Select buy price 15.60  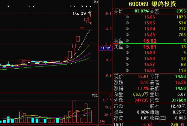click(150, 53)
